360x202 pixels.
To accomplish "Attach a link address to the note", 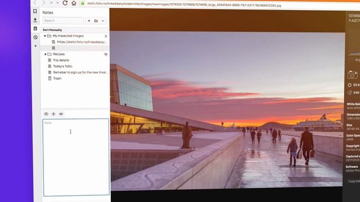I will (x=61, y=114).
